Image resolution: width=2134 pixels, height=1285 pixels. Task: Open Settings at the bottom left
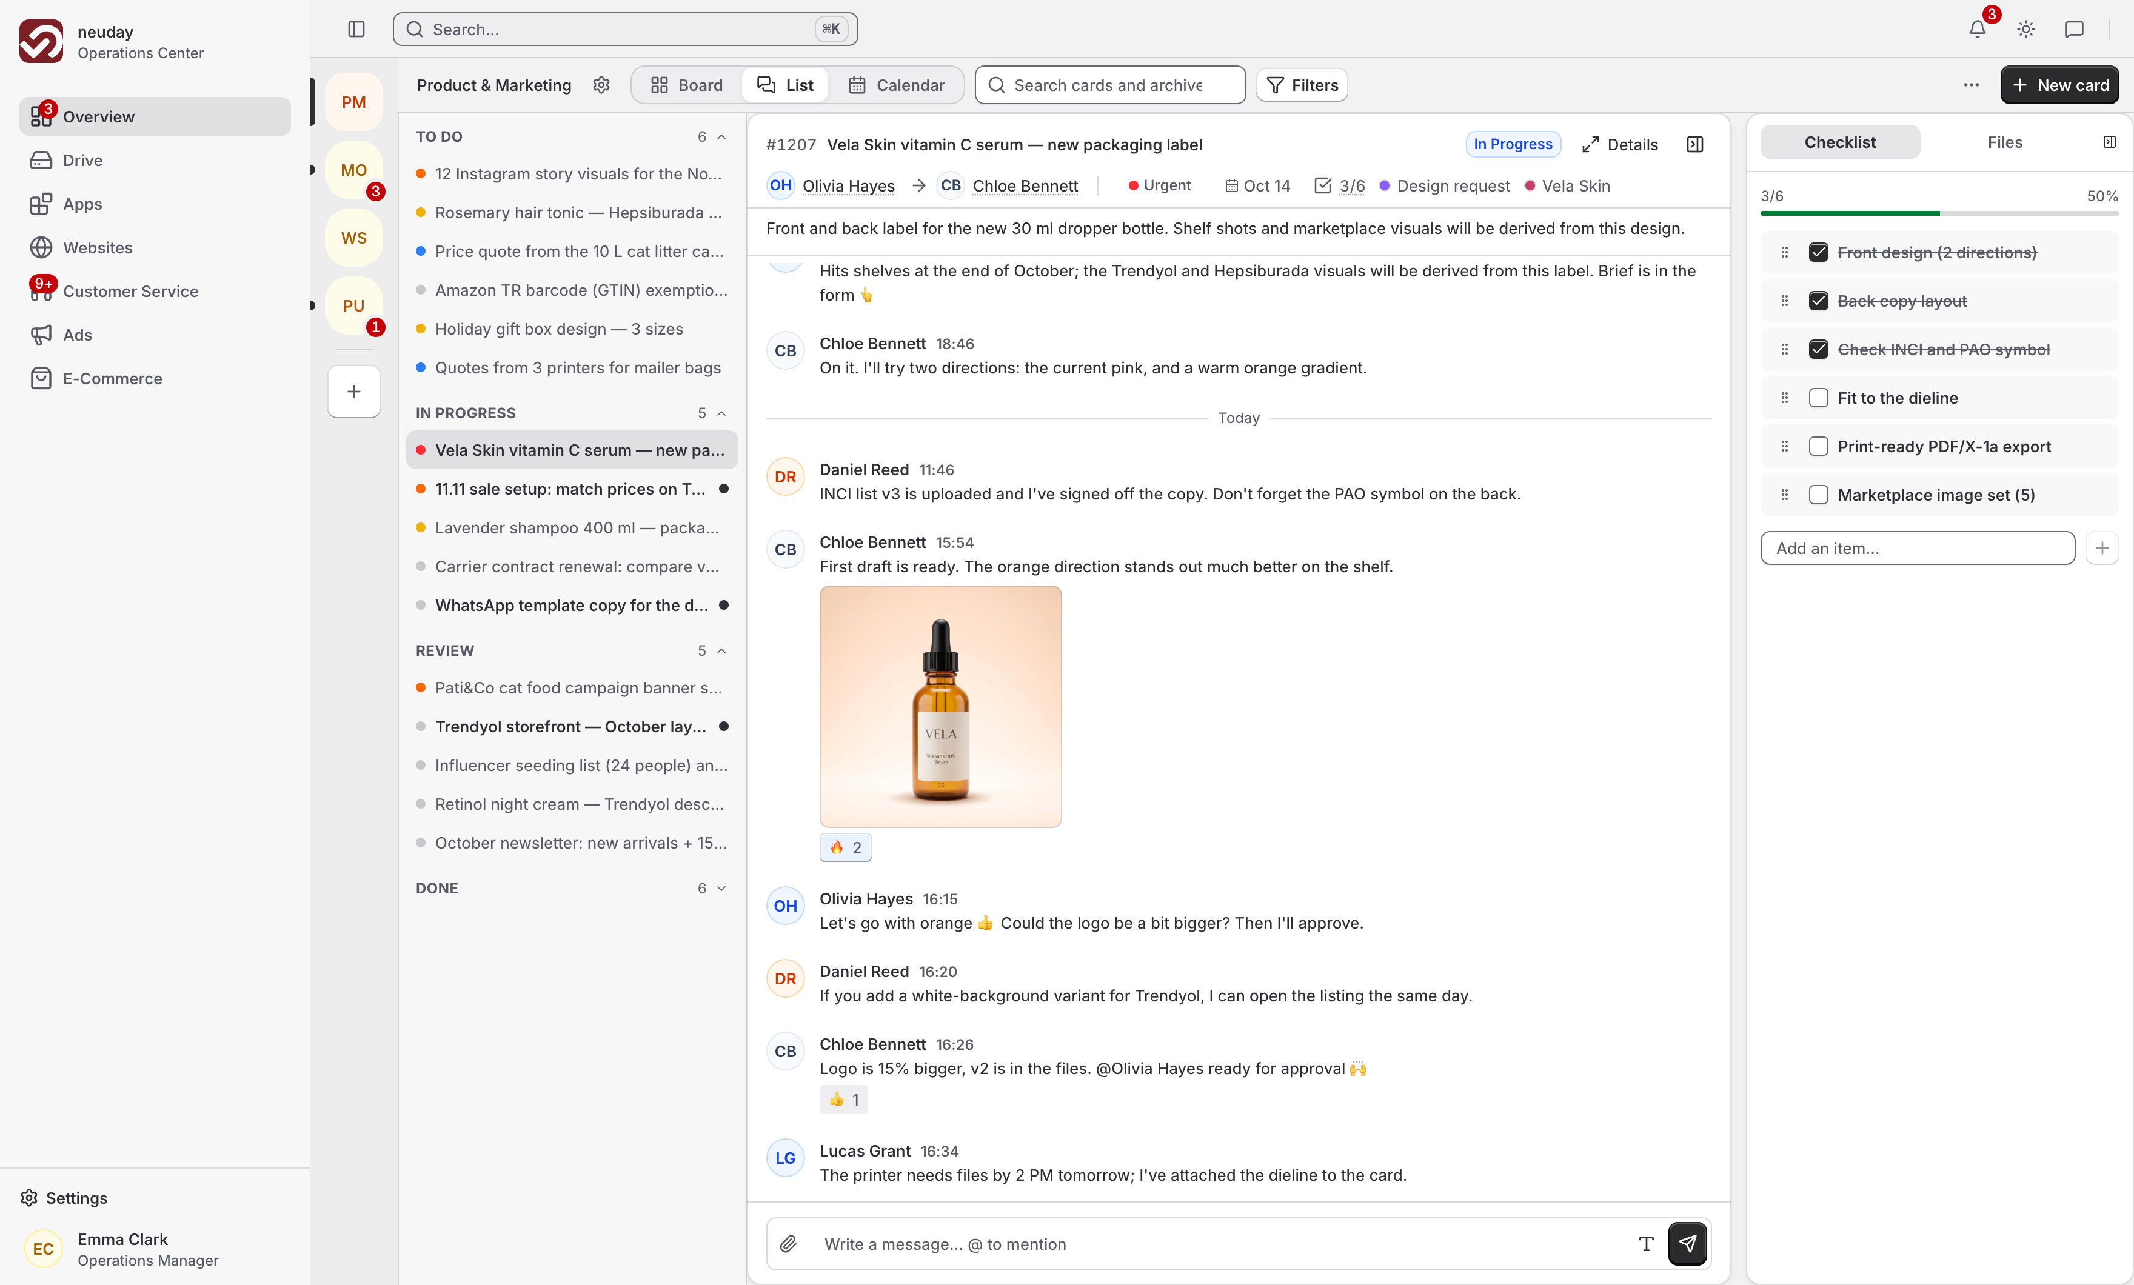click(64, 1198)
